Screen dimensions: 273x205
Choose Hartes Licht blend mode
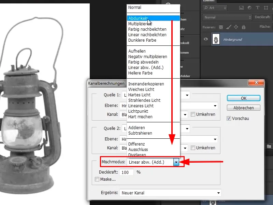tap(153, 95)
